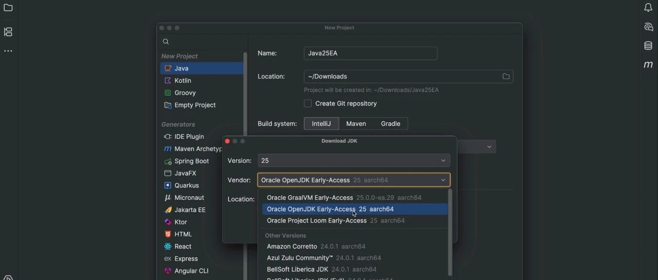The height and width of the screenshot is (280, 658).
Task: Select the HTML generator
Action: [x=192, y=234]
